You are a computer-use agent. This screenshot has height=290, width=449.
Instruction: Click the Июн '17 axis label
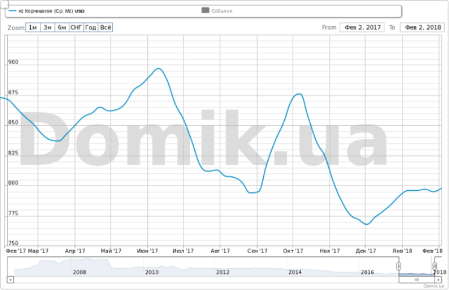147,251
